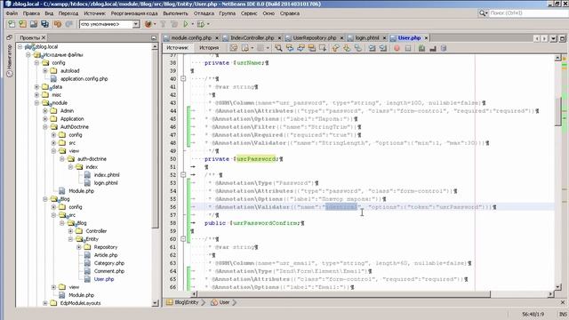Collapse the code fold at line 52
This screenshot has height=320, width=569.
(x=183, y=175)
